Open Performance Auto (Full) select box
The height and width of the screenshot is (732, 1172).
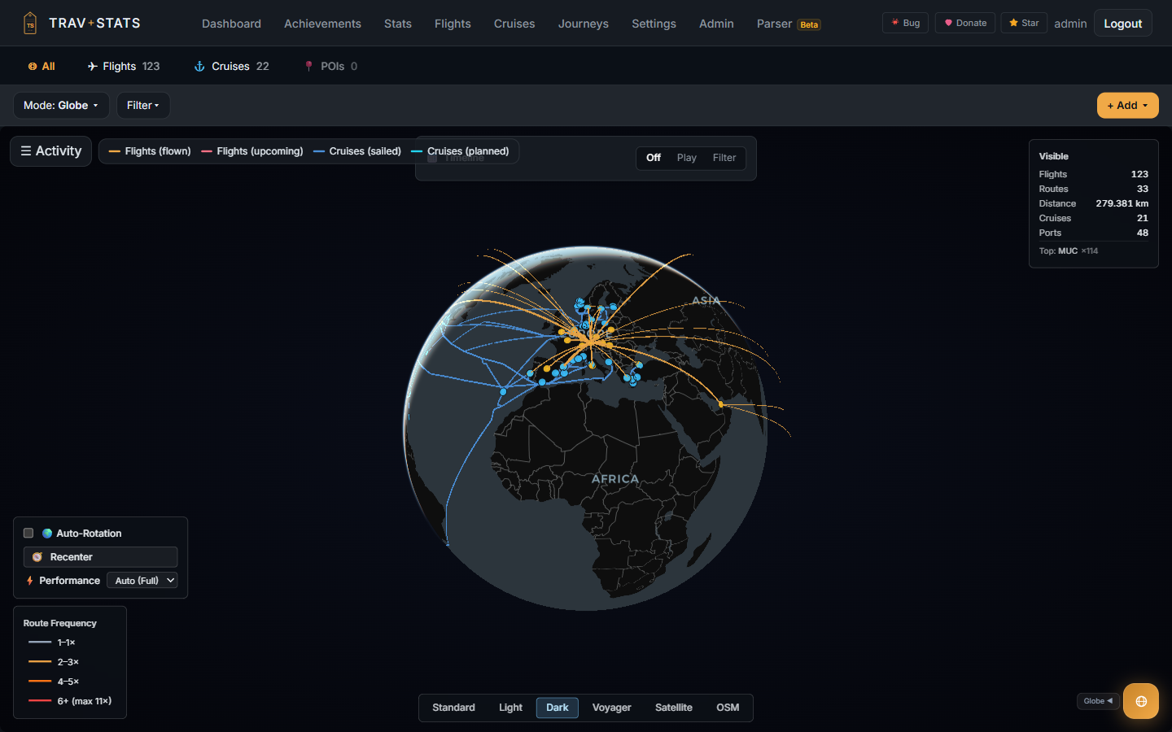142,581
